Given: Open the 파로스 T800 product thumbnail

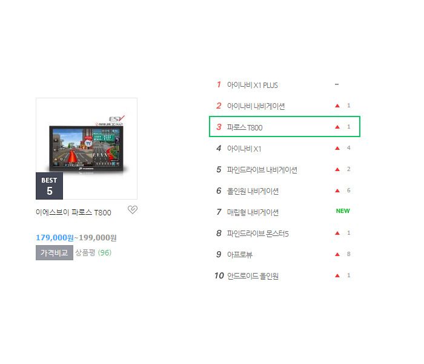Looking at the screenshot, I should coord(87,149).
